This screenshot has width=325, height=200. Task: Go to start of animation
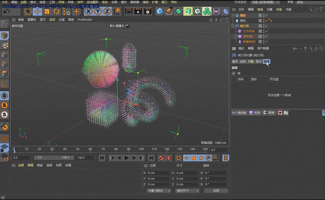102,158
